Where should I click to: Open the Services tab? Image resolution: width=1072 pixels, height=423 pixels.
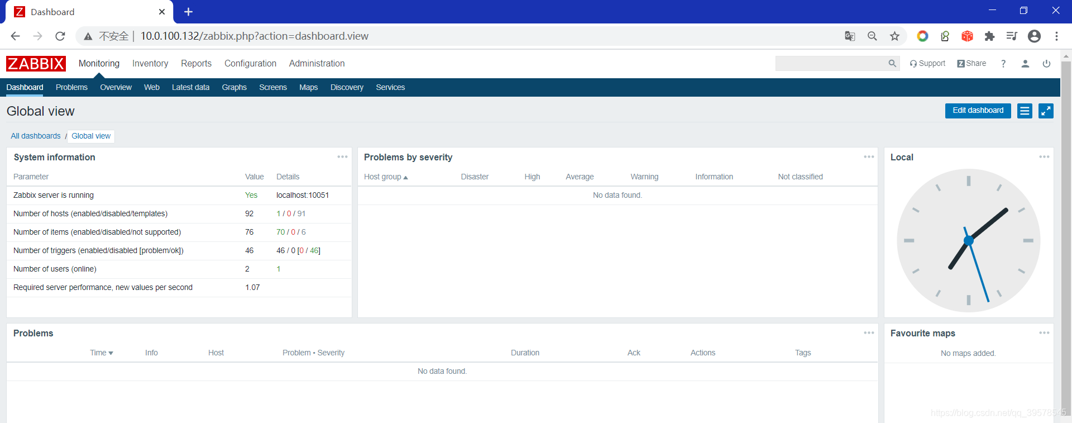(390, 87)
